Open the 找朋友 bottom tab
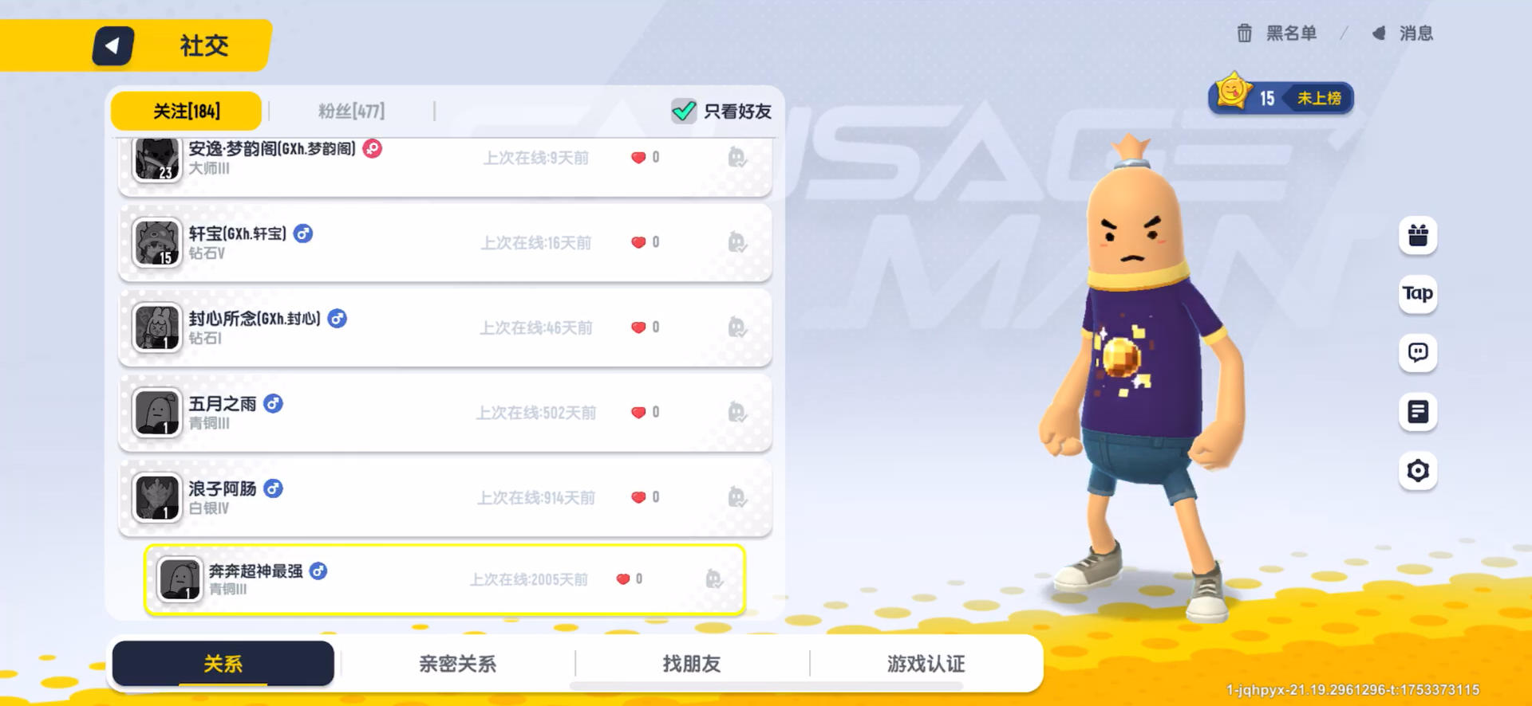This screenshot has height=706, width=1532. point(692,664)
